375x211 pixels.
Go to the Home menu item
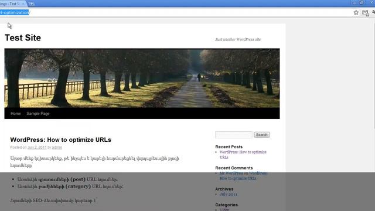(16, 113)
